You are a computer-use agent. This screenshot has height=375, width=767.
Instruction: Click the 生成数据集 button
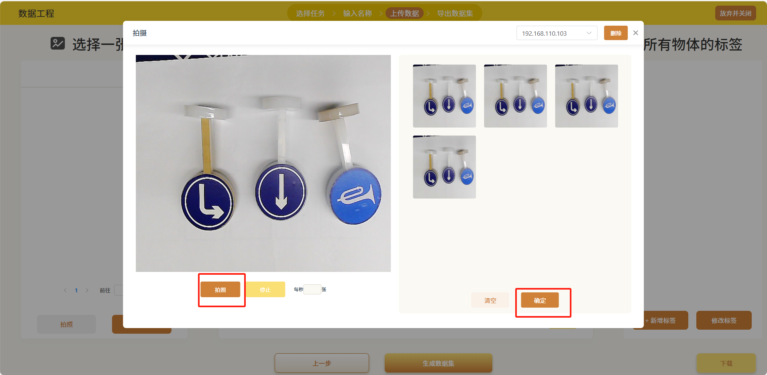click(x=438, y=363)
